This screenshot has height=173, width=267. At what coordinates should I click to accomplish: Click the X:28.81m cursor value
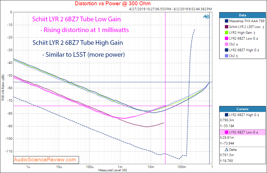coord(227,138)
